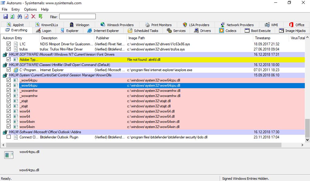Image resolution: width=310 pixels, height=181 pixels.
Task: Sort by the Autorun Entry column header
Action: click(20, 38)
